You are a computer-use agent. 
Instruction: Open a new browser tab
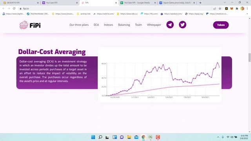[200, 3]
